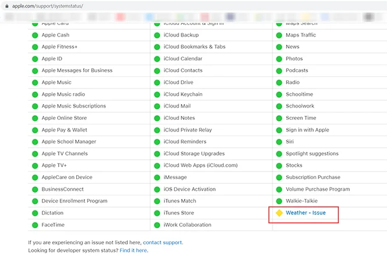Select the iOS Device Activation entry

click(189, 189)
